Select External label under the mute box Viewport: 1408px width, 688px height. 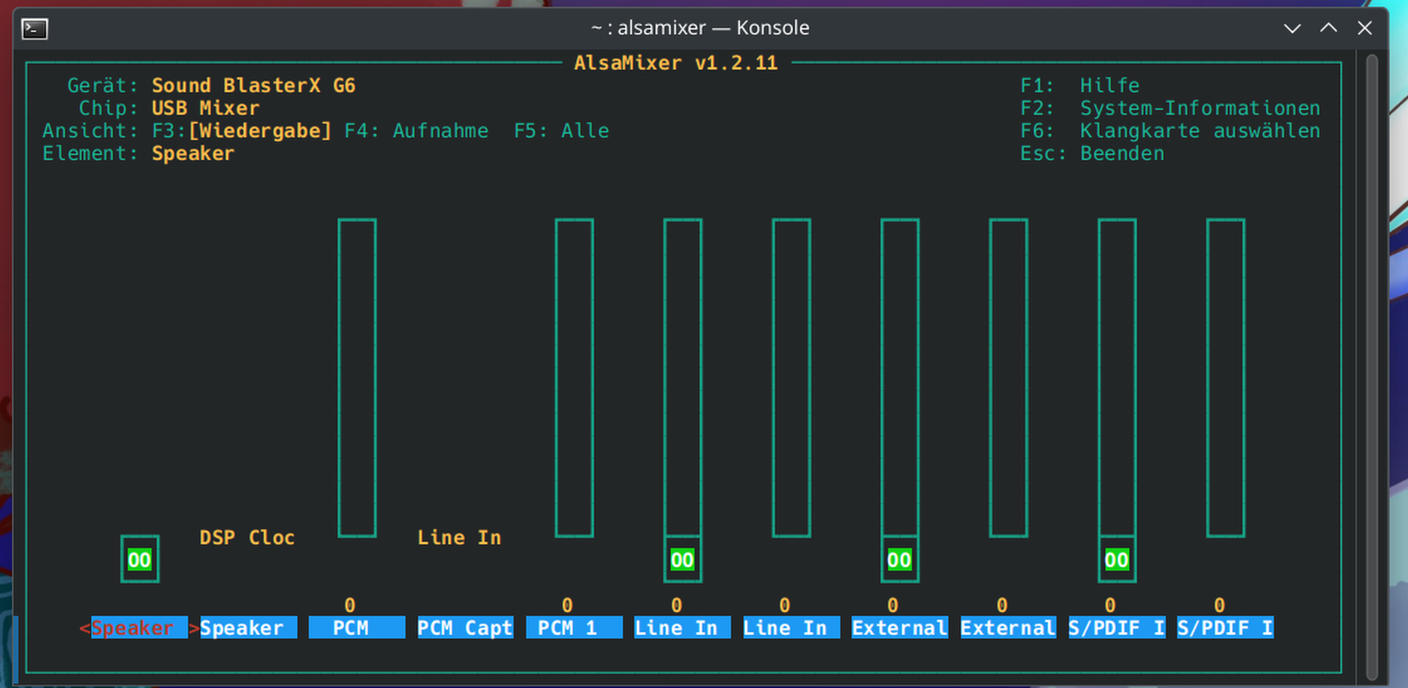tap(900, 628)
